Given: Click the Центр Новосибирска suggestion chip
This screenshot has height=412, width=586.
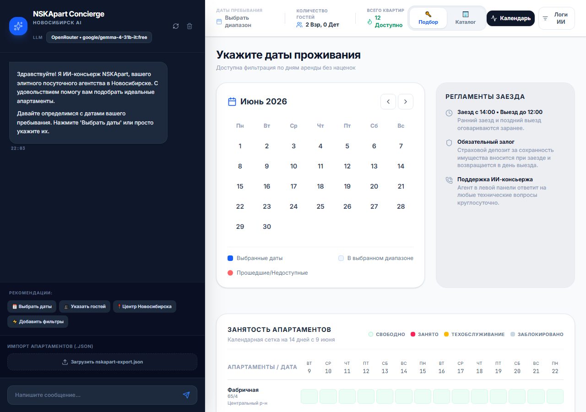Looking at the screenshot, I should tap(145, 307).
